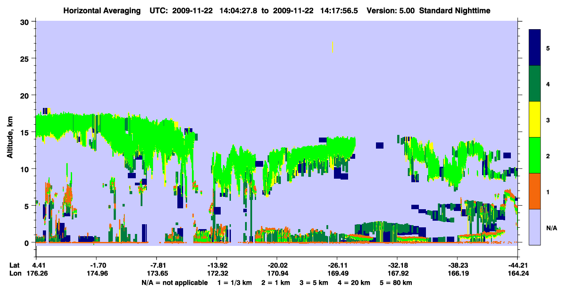The height and width of the screenshot is (295, 575).
Task: Click the latitude value -26.11
Action: 337,265
